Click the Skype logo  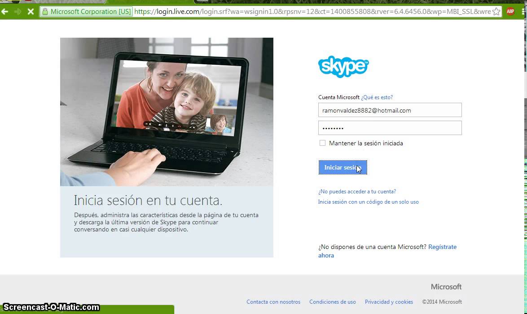343,66
